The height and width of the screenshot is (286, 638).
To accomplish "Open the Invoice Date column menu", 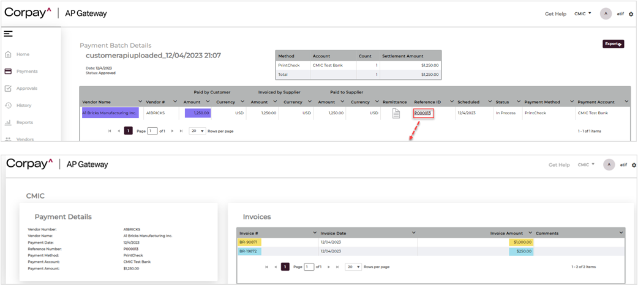I will point(413,233).
